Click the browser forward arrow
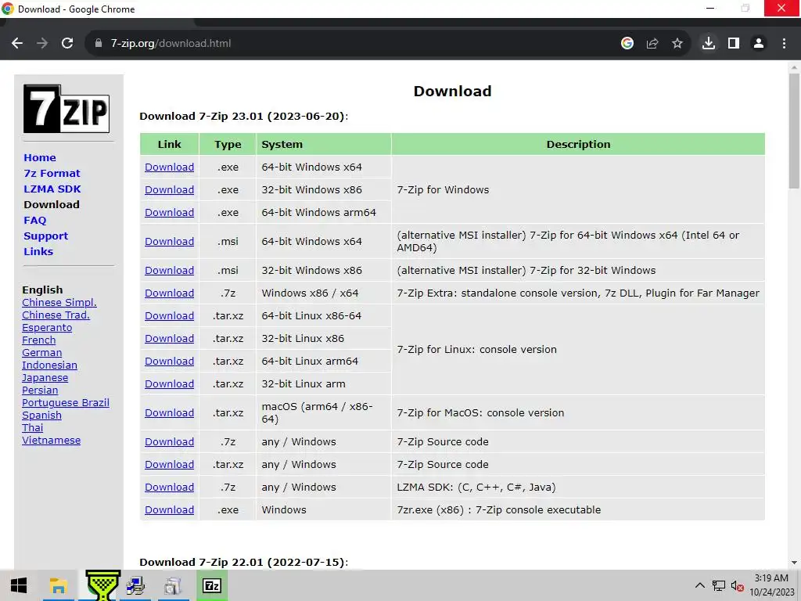 [x=42, y=44]
